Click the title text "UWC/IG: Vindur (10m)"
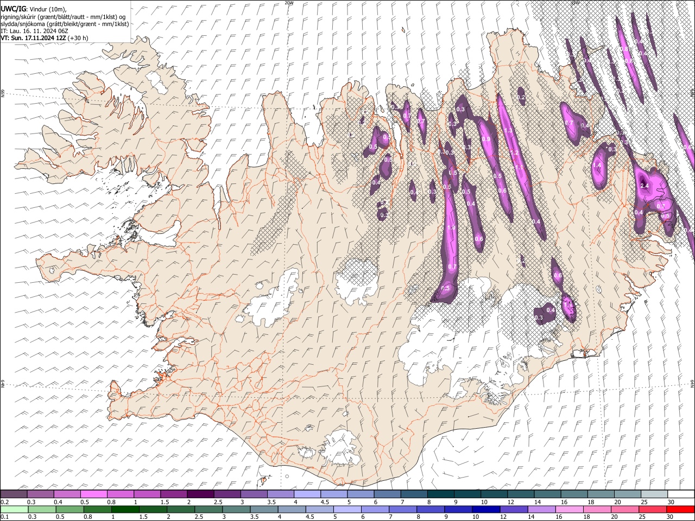Viewport: 695px width, 521px height. pos(33,9)
